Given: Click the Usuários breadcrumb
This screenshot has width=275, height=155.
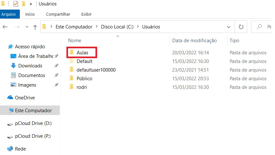Looking at the screenshot, I should (x=151, y=27).
